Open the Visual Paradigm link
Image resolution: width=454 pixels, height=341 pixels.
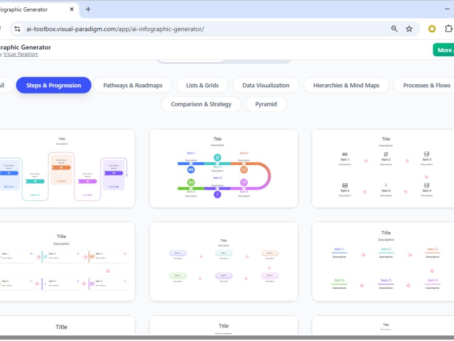(x=21, y=54)
